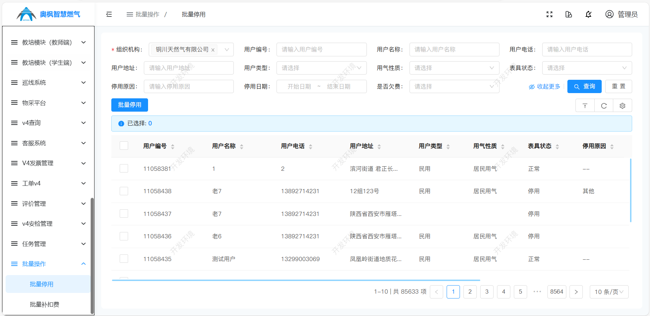
Task: Expand the 物采平台 menu
Action: [x=48, y=103]
